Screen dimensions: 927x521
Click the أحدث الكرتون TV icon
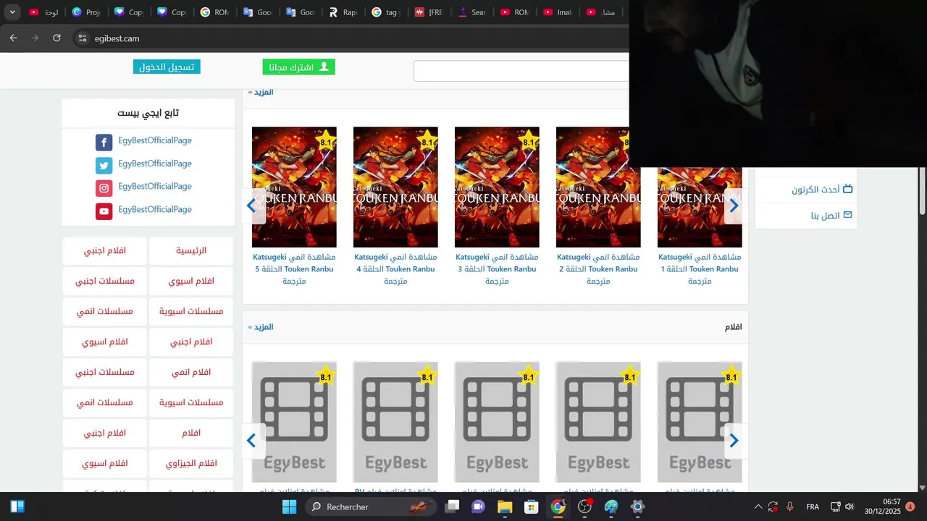(847, 189)
